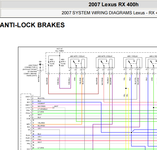The height and width of the screenshot is (150, 157).
Task: Select the "PNK" wire label
Action: (x=40, y=140)
